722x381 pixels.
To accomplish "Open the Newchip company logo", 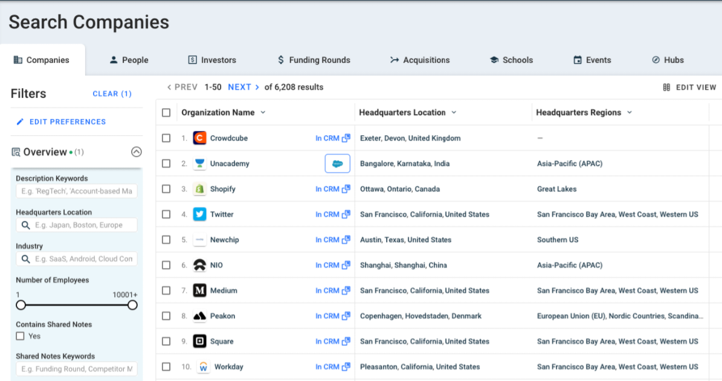I will [199, 240].
